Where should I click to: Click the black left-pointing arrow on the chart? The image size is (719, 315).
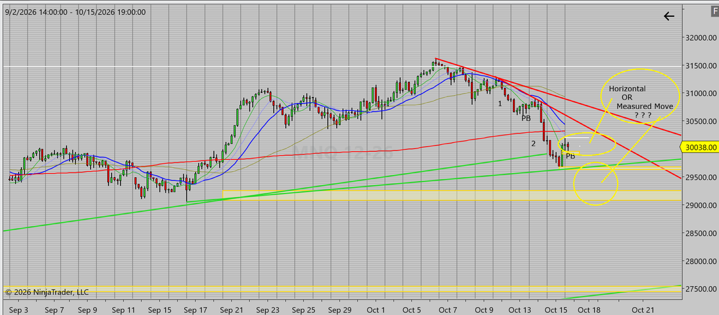(669, 16)
